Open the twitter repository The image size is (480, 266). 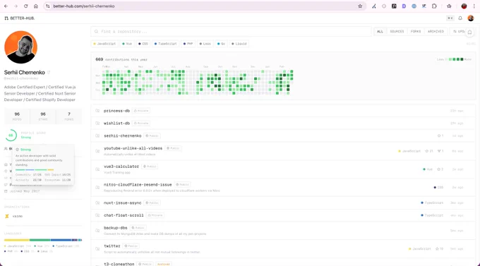[112, 246]
